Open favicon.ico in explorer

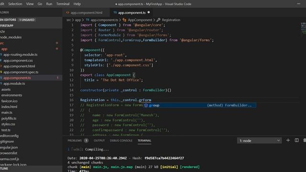coord(9,101)
